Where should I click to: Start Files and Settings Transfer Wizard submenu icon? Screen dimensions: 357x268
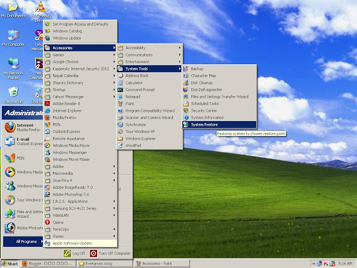pos(186,97)
